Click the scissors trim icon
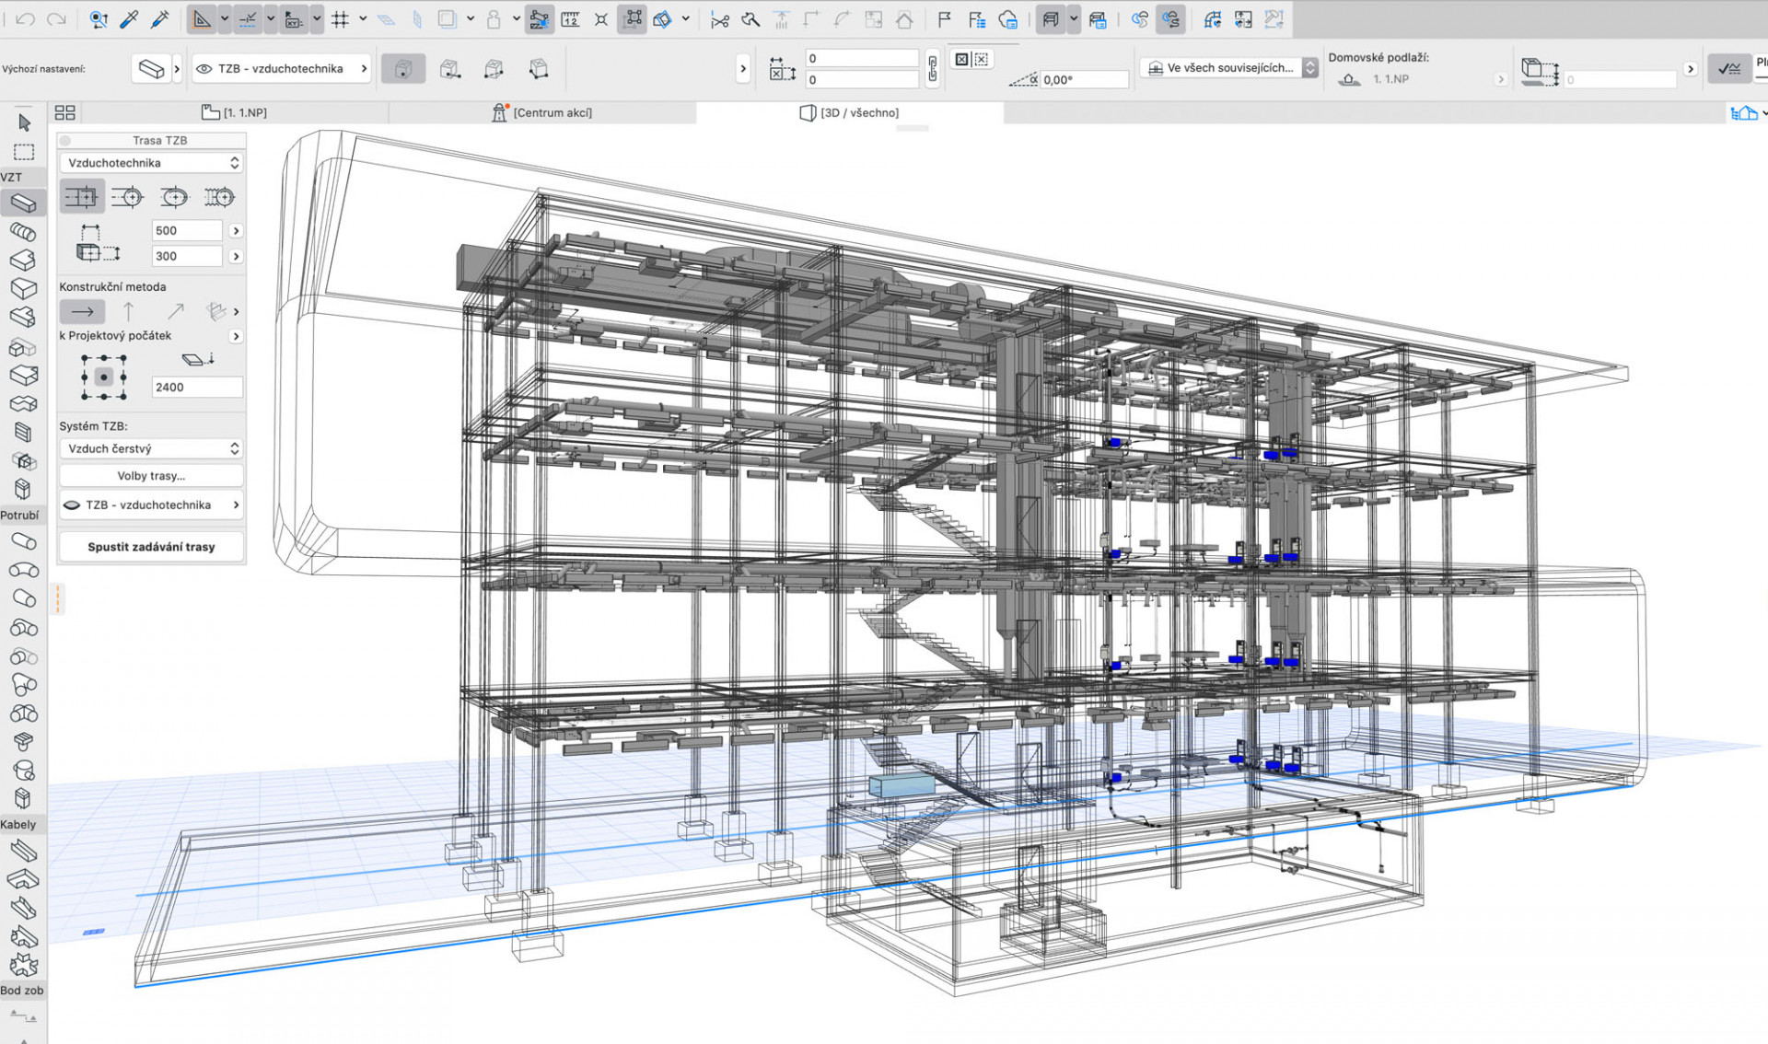The image size is (1768, 1044). (x=720, y=19)
